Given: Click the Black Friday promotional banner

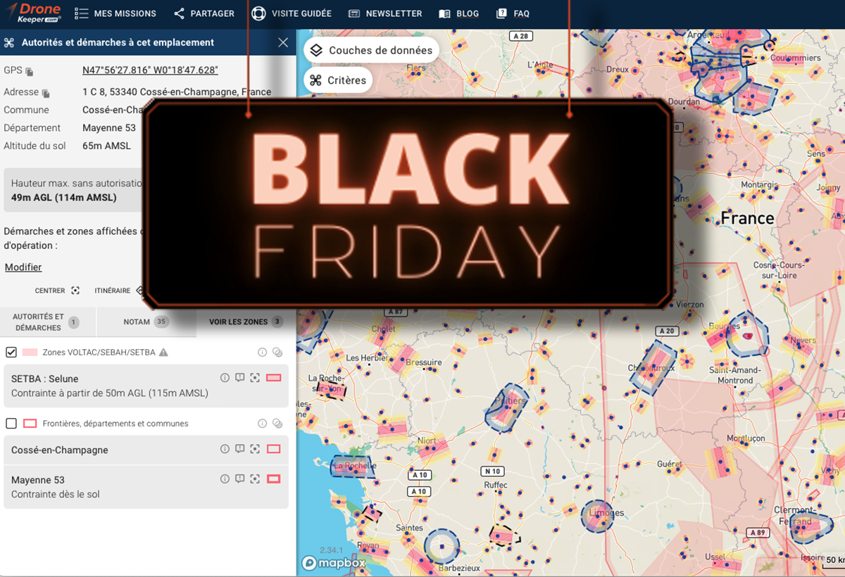Looking at the screenshot, I should click(x=408, y=204).
